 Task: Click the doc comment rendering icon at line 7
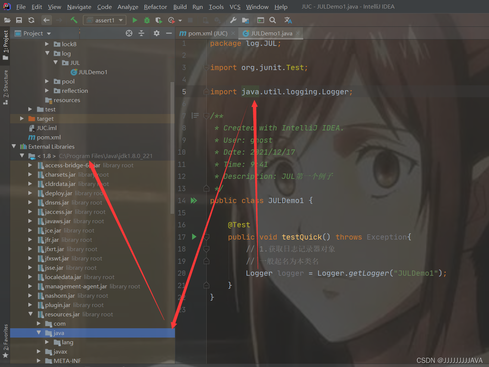click(195, 116)
